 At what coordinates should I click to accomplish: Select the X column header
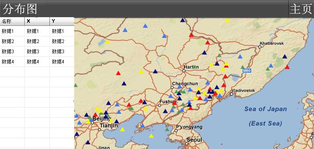pyautogui.click(x=37, y=22)
